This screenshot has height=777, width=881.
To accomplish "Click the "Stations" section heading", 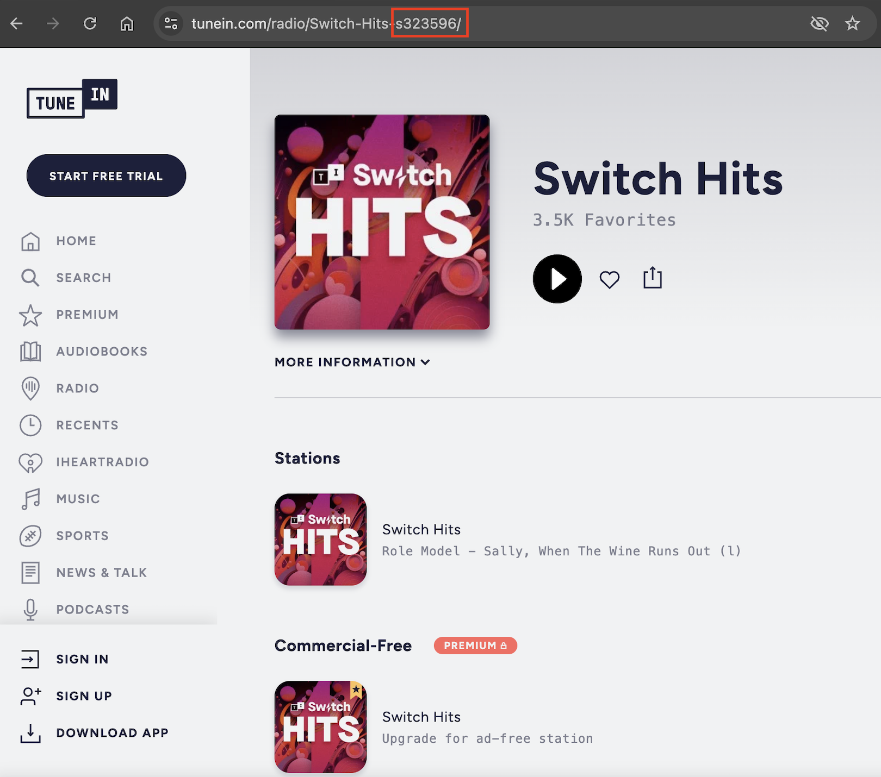I will click(x=307, y=459).
